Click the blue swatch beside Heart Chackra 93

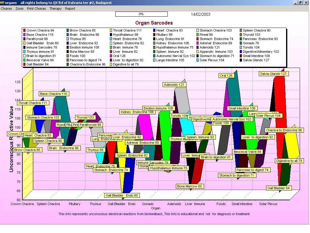pyautogui.click(x=154, y=30)
